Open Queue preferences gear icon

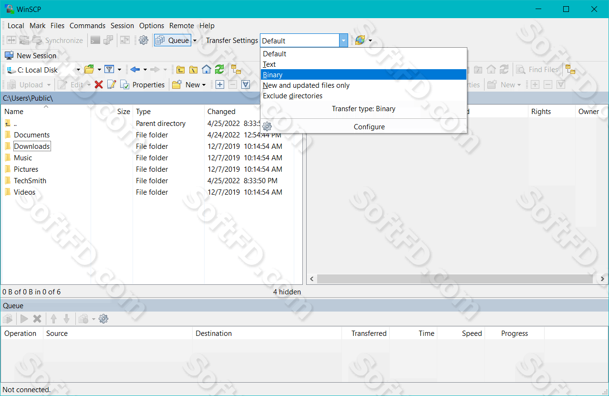tap(103, 319)
